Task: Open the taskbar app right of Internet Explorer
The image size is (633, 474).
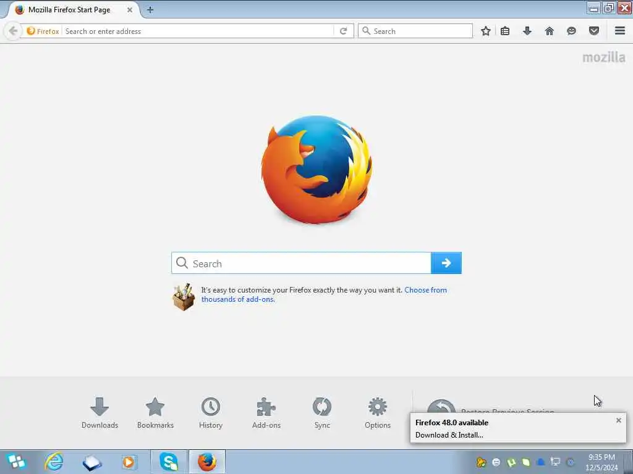Action: coord(91,462)
